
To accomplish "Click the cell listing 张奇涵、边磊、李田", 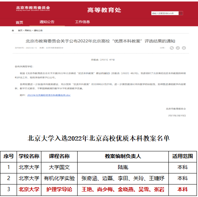I will 123,179.
